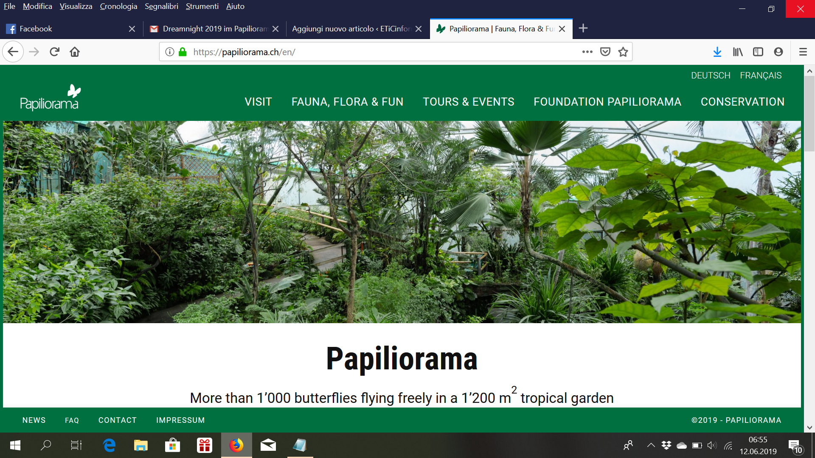Open the red gift app on taskbar

(x=204, y=445)
